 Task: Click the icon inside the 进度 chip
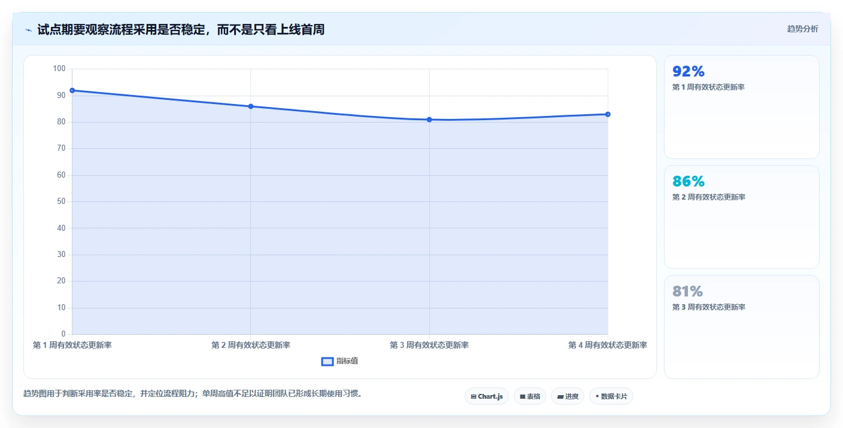(x=560, y=396)
